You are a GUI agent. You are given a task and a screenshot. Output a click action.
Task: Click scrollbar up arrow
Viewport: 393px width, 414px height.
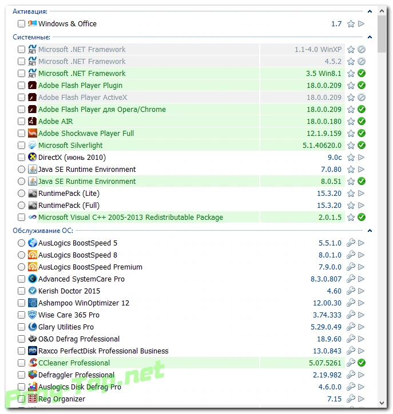pyautogui.click(x=382, y=11)
